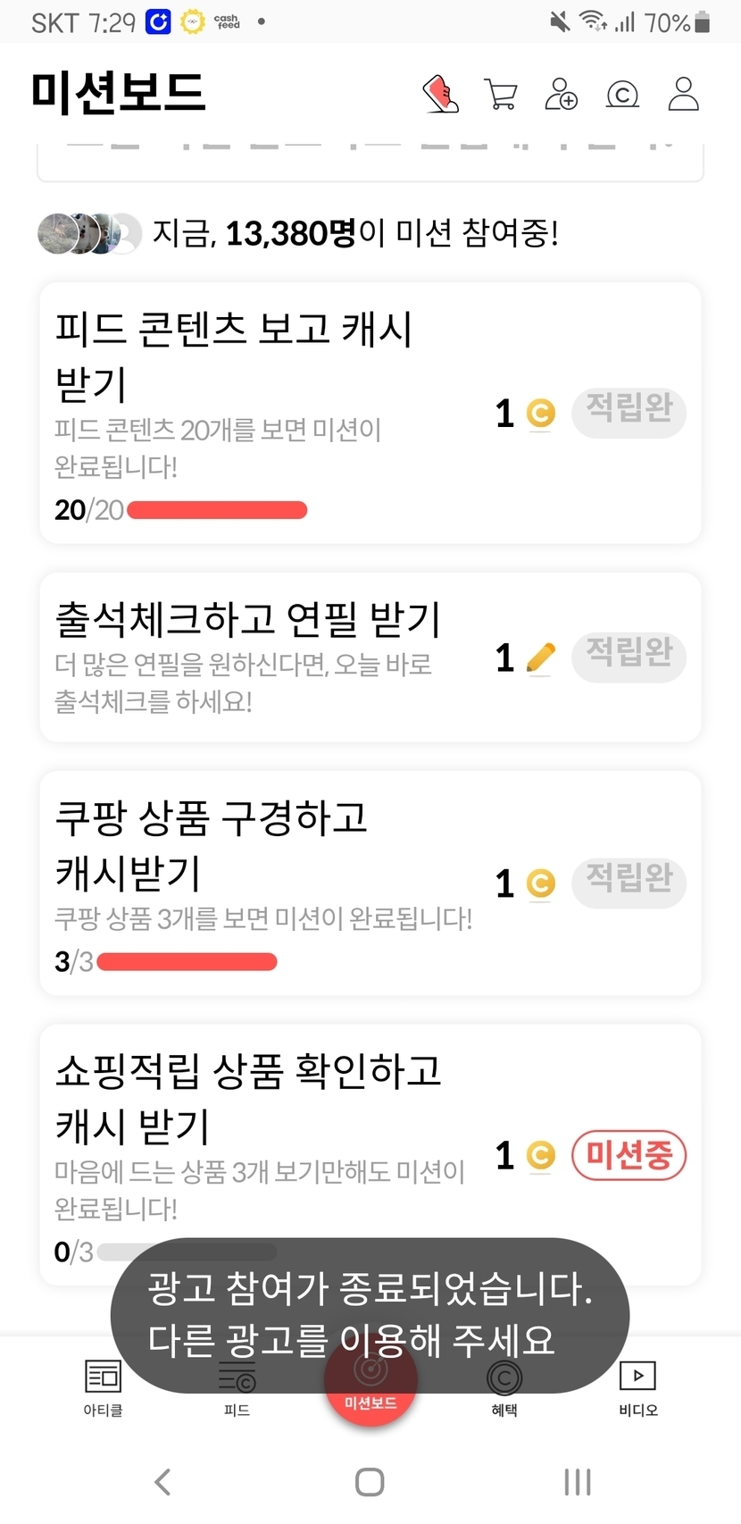Viewport: 741px width, 1524px height.
Task: Open the shopping cart
Action: click(501, 94)
